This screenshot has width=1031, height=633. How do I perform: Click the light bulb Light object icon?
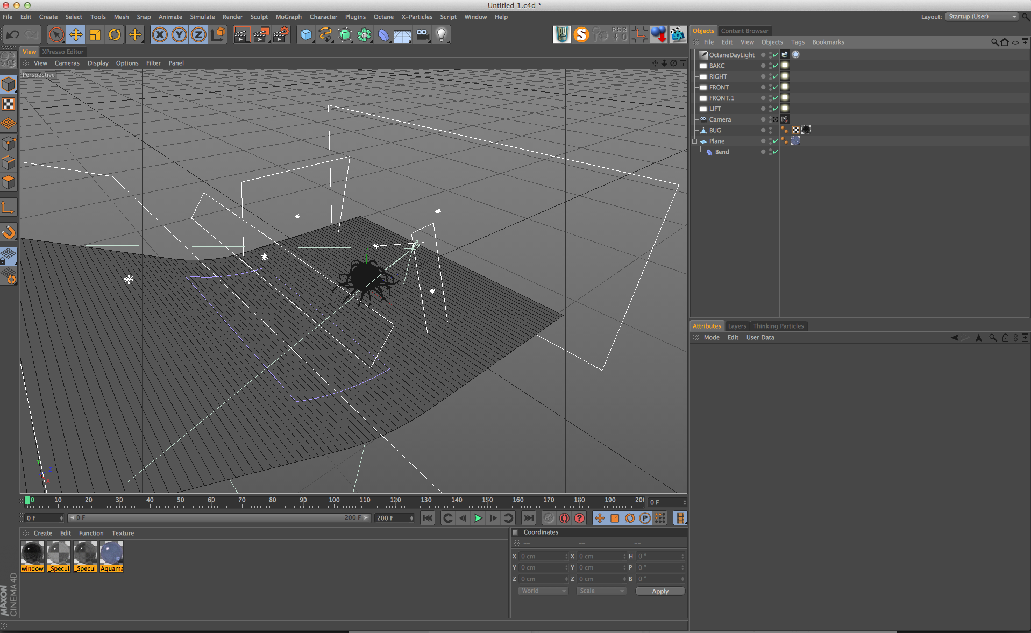[442, 35]
